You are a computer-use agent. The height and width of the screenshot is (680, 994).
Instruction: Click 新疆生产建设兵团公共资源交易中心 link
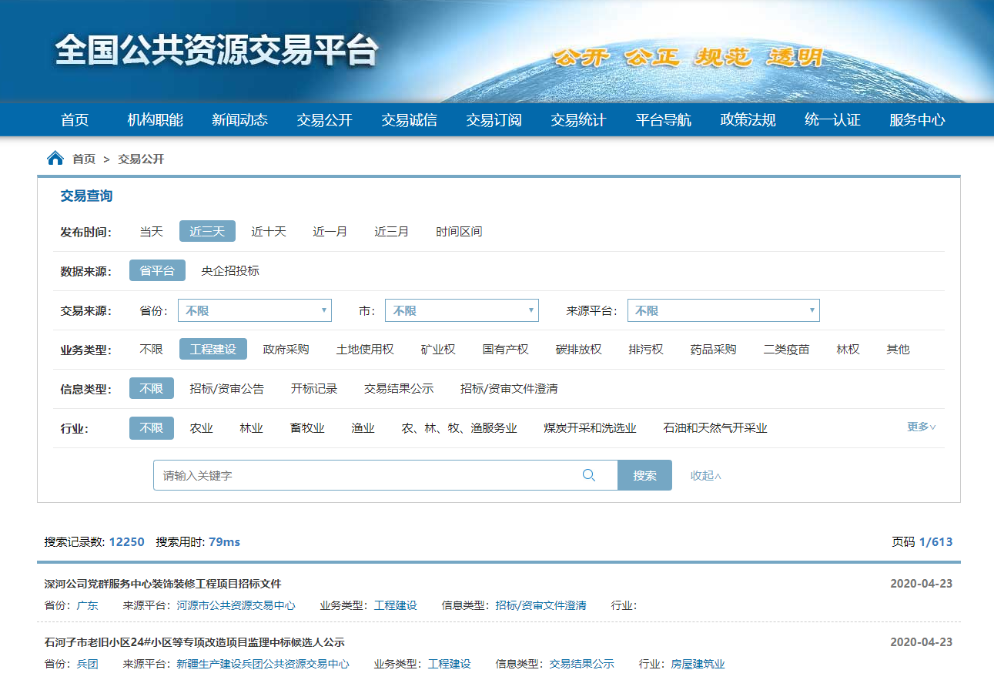(263, 664)
